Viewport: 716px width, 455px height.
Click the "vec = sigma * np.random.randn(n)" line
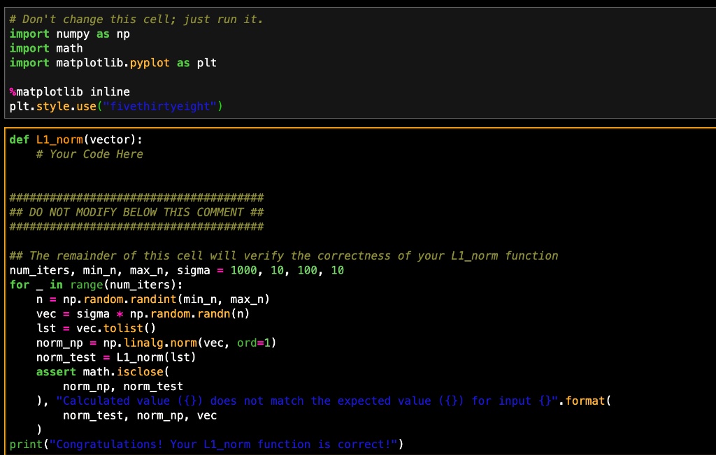tap(143, 314)
